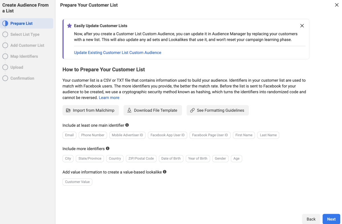Click the Back button
The height and width of the screenshot is (224, 342).
click(x=311, y=219)
